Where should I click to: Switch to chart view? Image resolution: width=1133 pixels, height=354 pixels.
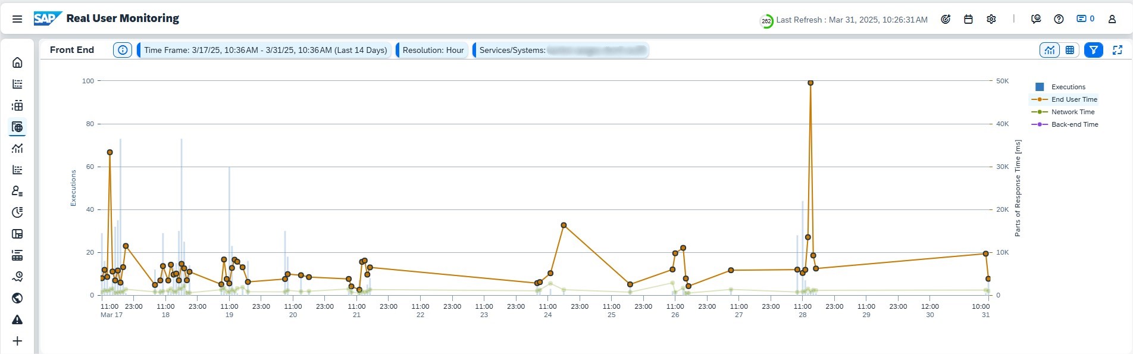click(1049, 50)
